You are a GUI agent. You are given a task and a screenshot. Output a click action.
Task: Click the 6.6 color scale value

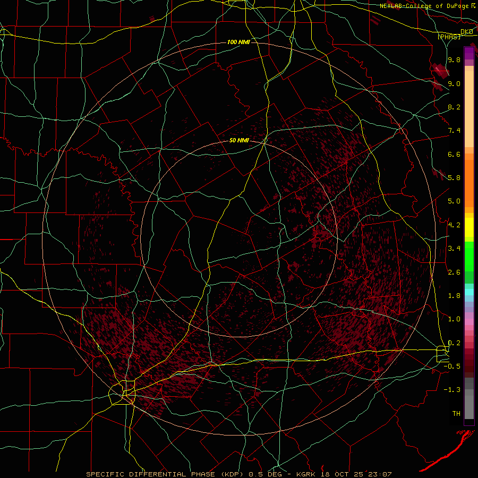tap(454, 154)
